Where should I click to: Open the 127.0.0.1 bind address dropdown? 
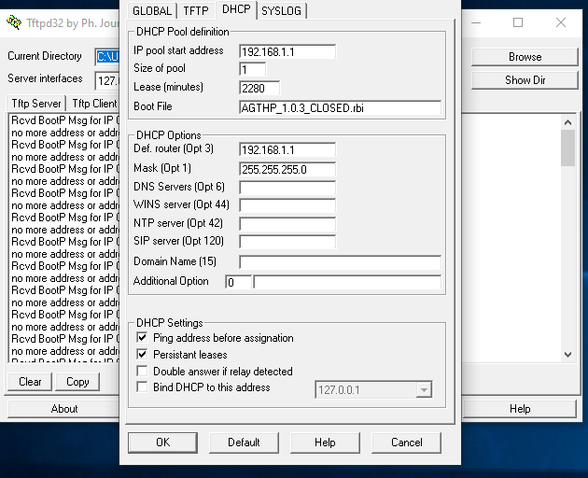click(424, 390)
